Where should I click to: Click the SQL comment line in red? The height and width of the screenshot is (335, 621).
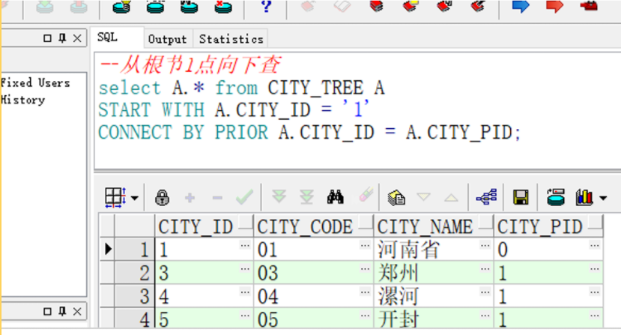pyautogui.click(x=190, y=64)
